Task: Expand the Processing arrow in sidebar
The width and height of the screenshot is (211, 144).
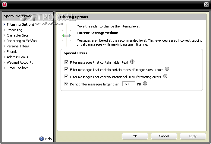Action: coord(4,30)
